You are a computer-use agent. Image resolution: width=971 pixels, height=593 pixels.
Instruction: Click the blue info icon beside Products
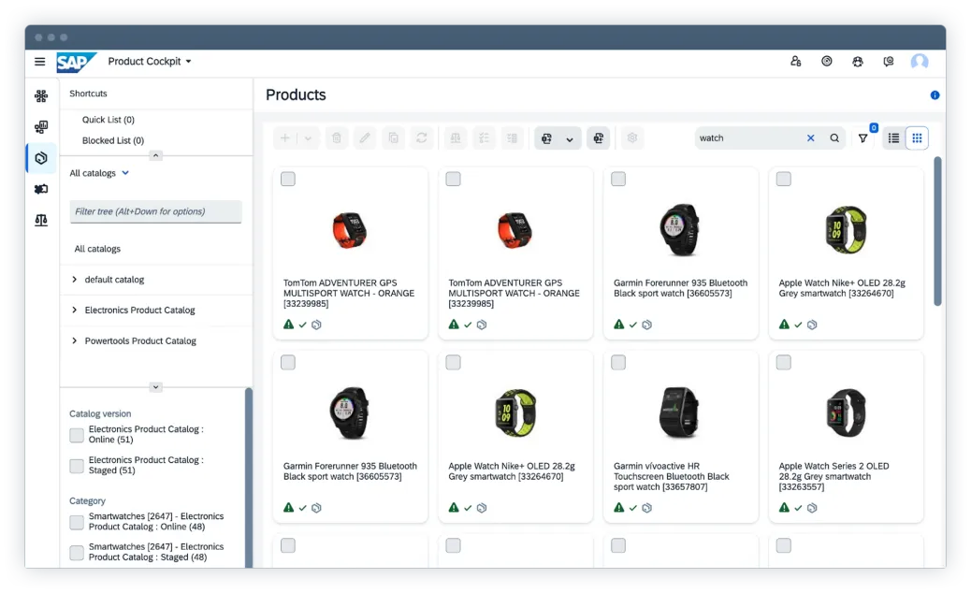pos(935,95)
